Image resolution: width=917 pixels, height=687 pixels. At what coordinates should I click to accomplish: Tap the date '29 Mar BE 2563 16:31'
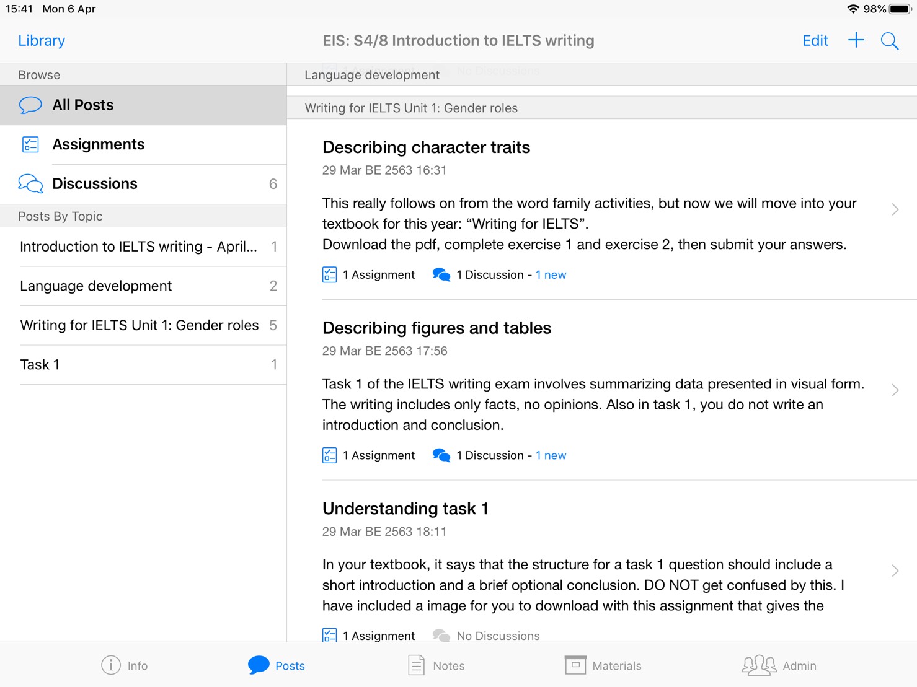384,170
